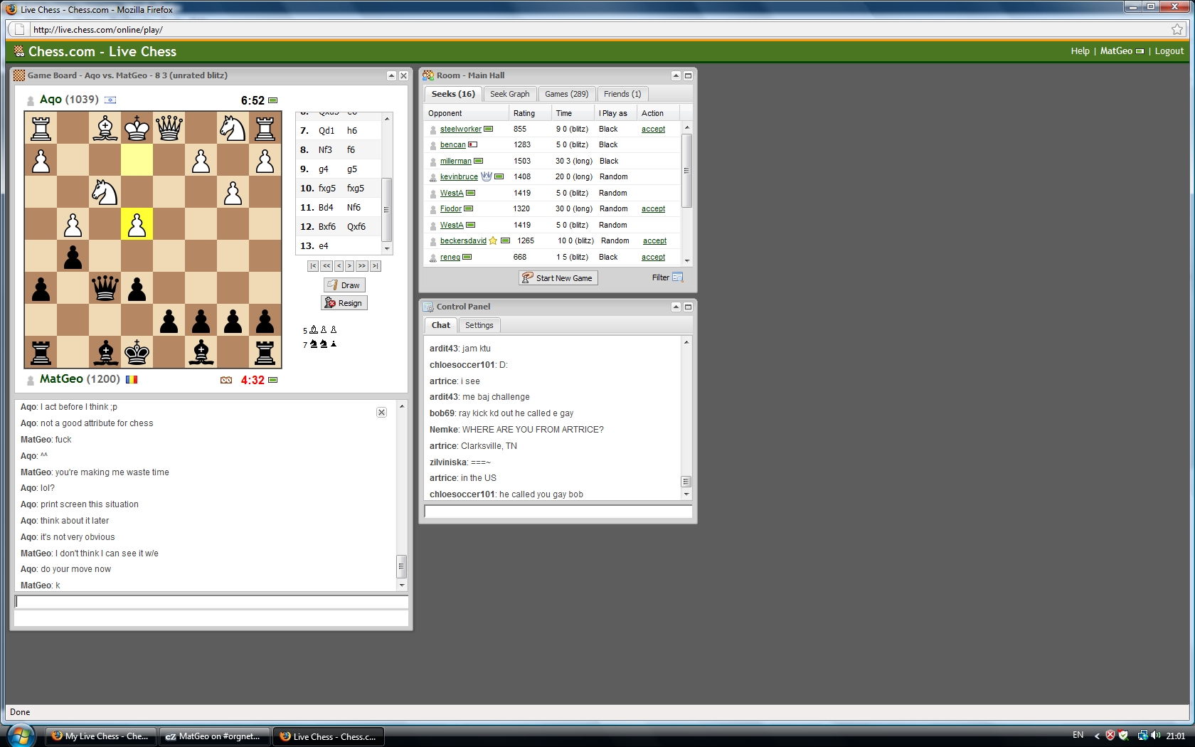Close the Game Board panel

[403, 75]
